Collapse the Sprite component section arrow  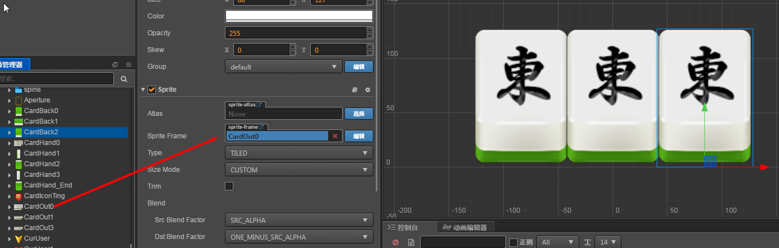pos(144,90)
